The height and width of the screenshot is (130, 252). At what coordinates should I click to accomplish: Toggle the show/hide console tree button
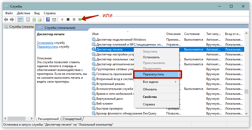[20, 19]
